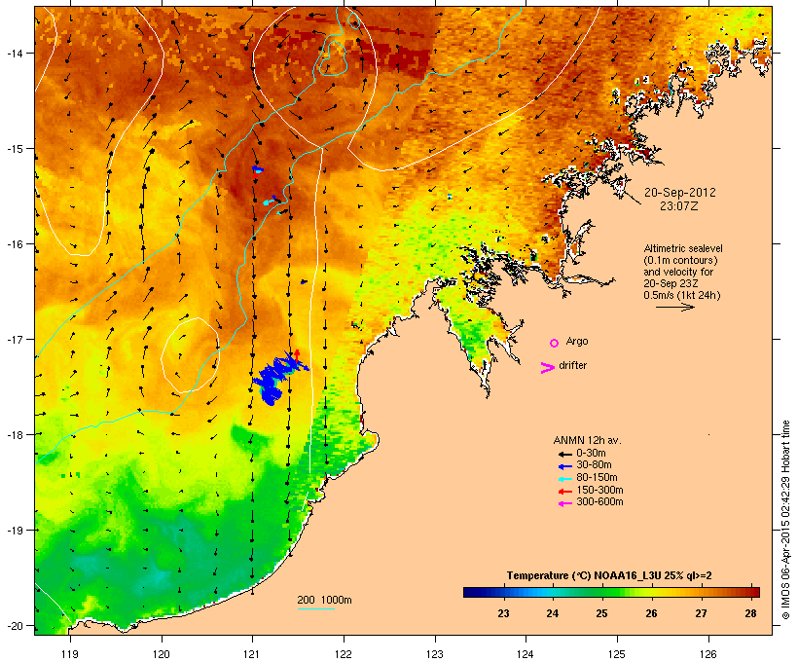The width and height of the screenshot is (798, 662).
Task: Click the (0.1m contours) text line
Action: point(680,260)
